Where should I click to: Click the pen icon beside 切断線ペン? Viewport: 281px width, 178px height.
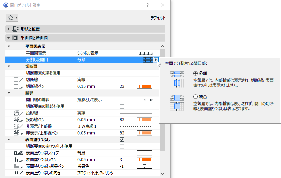click(21, 86)
